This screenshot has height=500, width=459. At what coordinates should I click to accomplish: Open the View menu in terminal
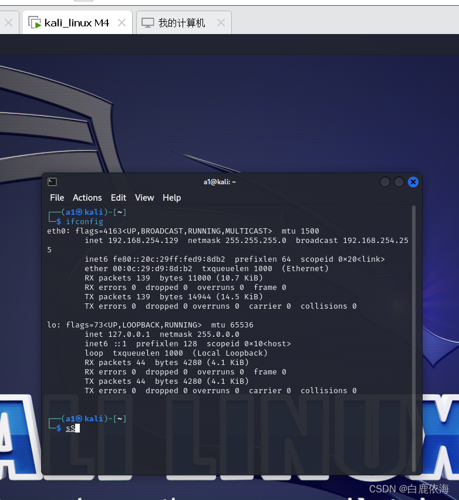[x=144, y=198]
